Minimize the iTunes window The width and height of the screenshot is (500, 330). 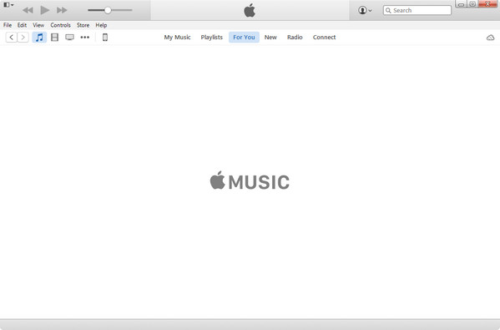click(x=461, y=4)
